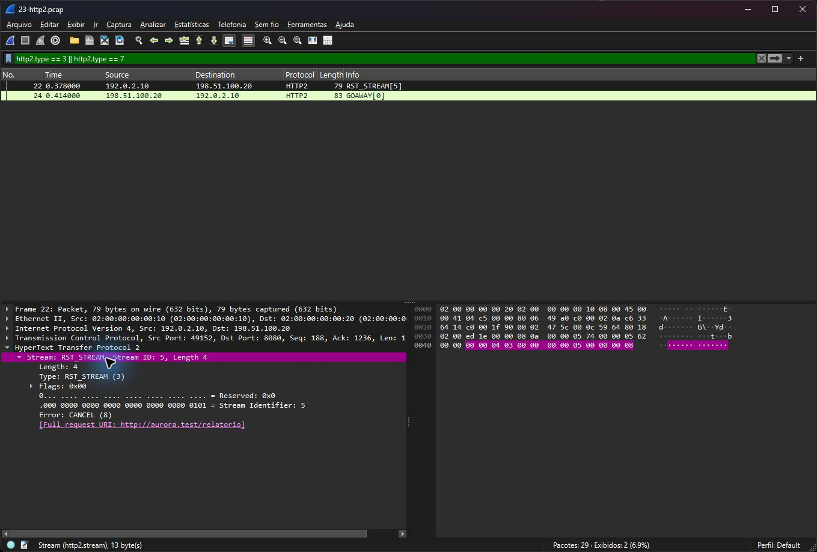Image resolution: width=817 pixels, height=552 pixels.
Task: Expand Transmission Control Protocol details
Action: tap(7, 338)
